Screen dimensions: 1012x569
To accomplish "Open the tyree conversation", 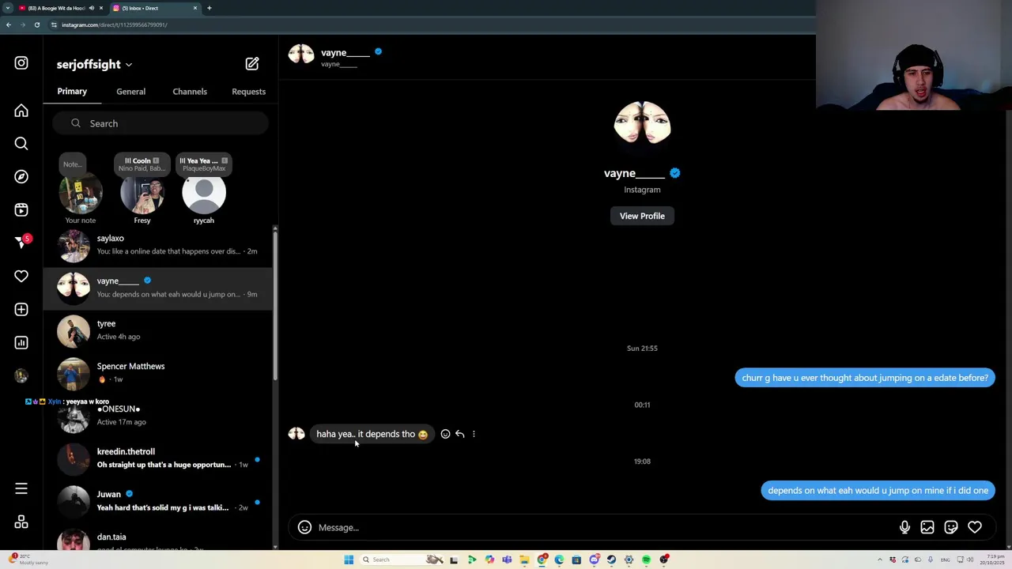I will click(158, 330).
